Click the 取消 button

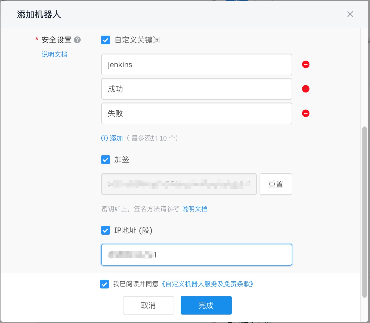click(x=148, y=305)
